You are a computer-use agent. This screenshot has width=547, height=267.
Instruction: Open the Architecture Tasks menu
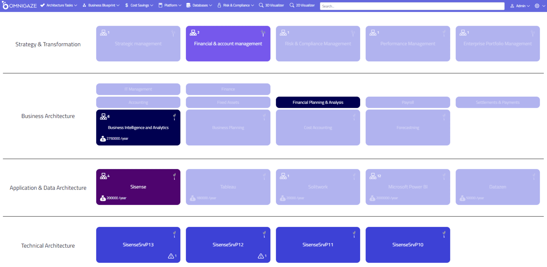coord(59,5)
